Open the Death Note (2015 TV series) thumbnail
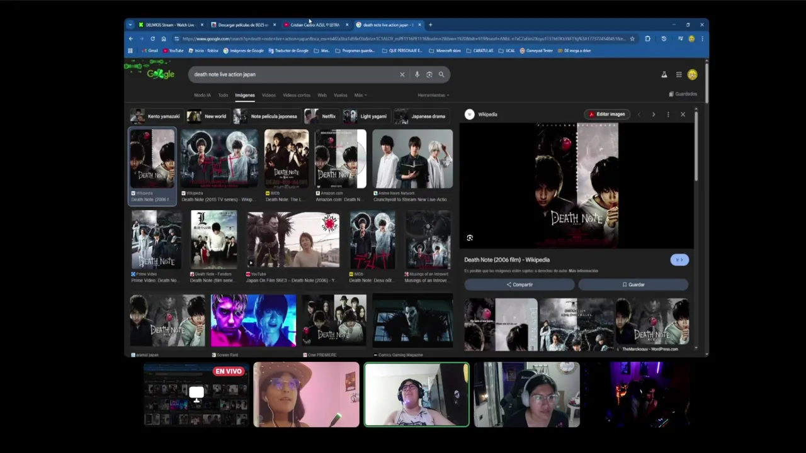The height and width of the screenshot is (453, 806). point(219,159)
